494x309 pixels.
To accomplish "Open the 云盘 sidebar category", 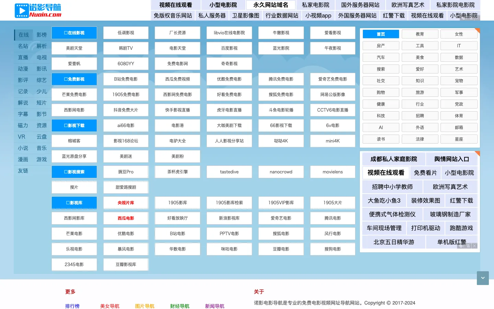I will coord(42,137).
